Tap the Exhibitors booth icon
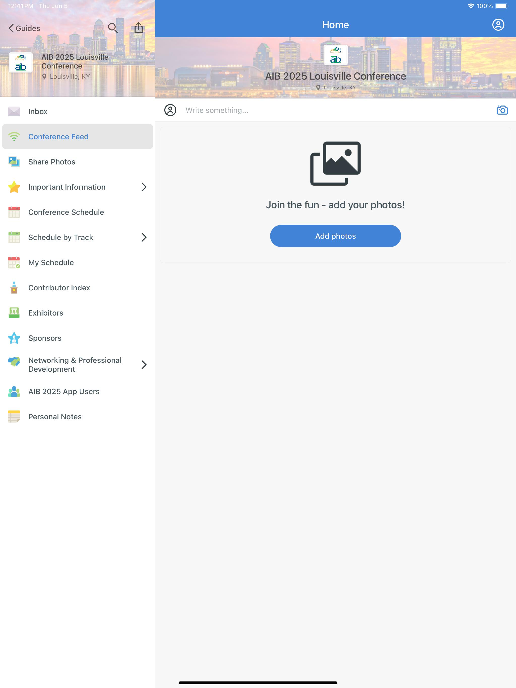Viewport: 516px width, 688px height. point(14,313)
